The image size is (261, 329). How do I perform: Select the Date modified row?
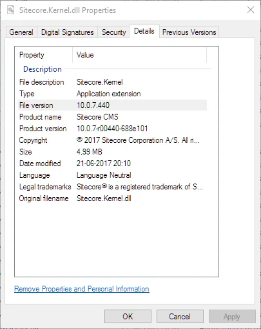click(112, 164)
